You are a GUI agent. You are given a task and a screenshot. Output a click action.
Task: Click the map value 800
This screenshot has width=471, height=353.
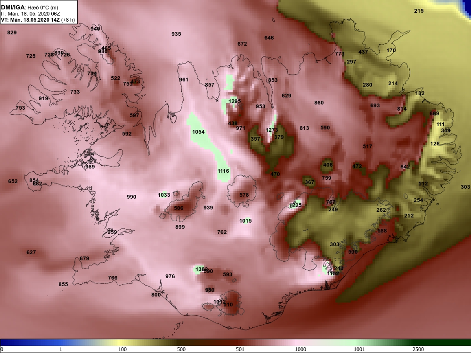pos(156,295)
